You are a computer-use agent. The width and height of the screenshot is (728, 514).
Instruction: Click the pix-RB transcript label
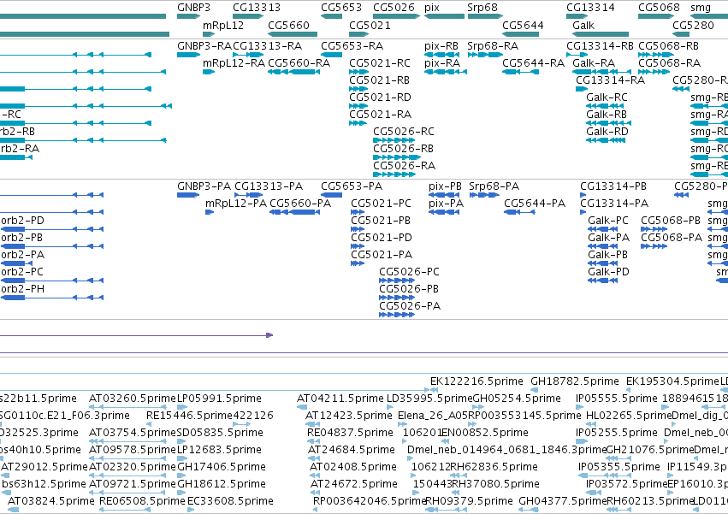click(x=441, y=46)
